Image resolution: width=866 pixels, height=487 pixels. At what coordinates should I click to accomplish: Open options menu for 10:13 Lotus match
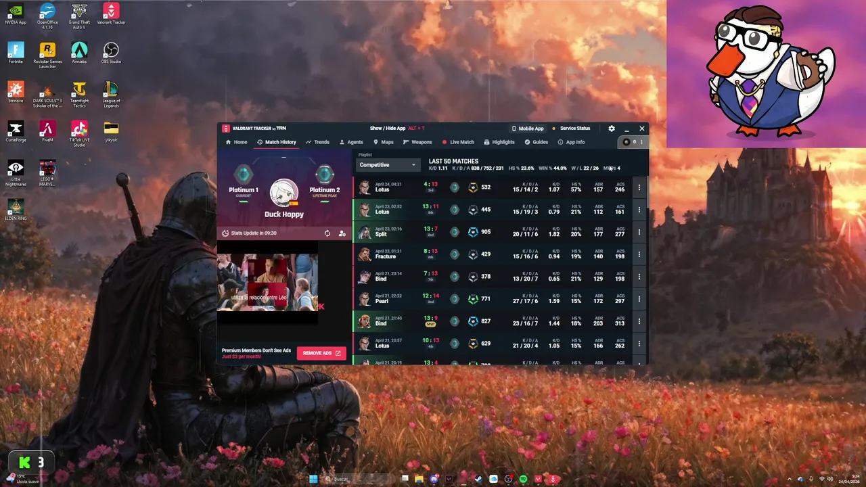point(639,344)
